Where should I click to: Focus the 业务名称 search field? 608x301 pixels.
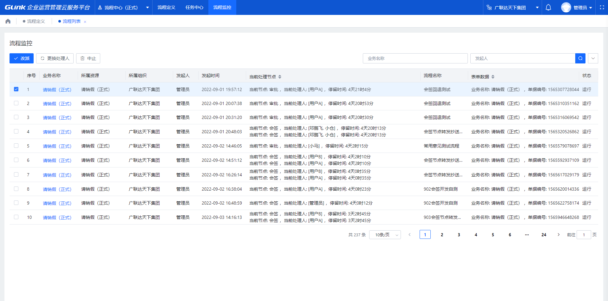coord(415,58)
